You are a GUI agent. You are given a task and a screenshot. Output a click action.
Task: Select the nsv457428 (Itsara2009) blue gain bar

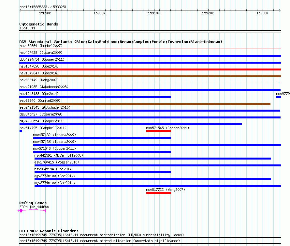point(150,56)
